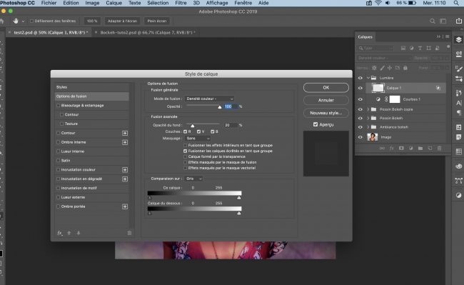Viewport: 464px width, 285px height.
Task: Switch to Bokeh-tuto2.psd document tab
Action: pyautogui.click(x=148, y=32)
